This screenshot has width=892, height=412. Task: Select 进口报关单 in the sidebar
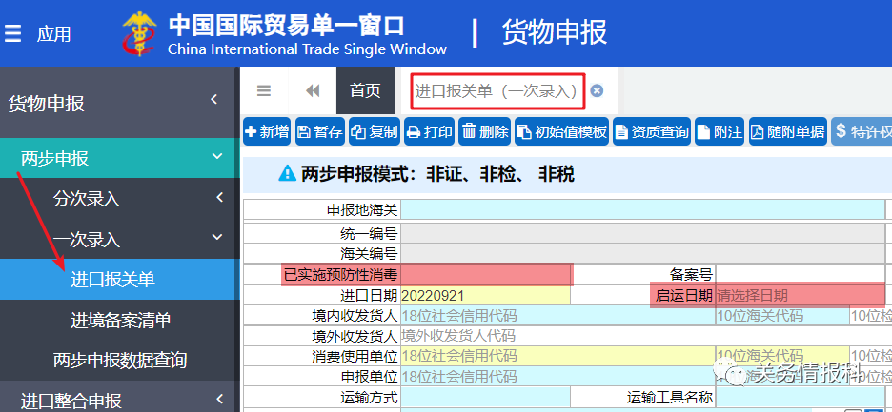click(x=117, y=279)
